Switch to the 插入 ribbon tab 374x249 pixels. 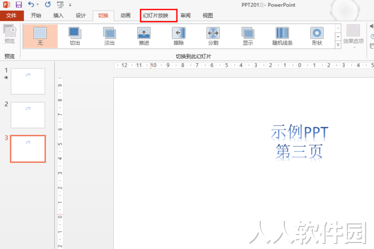(59, 16)
